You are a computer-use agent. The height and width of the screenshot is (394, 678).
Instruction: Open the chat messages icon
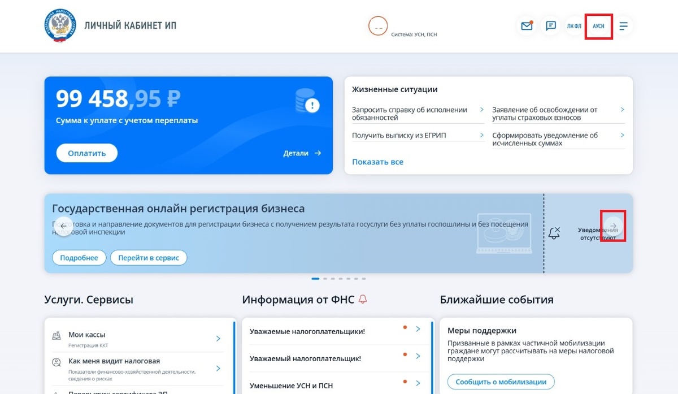click(x=551, y=26)
